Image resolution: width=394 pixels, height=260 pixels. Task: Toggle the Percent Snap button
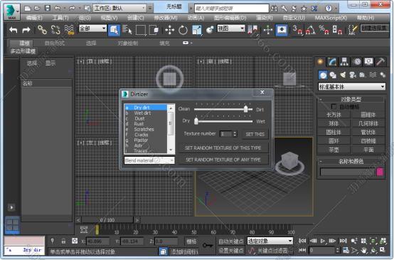(x=324, y=30)
